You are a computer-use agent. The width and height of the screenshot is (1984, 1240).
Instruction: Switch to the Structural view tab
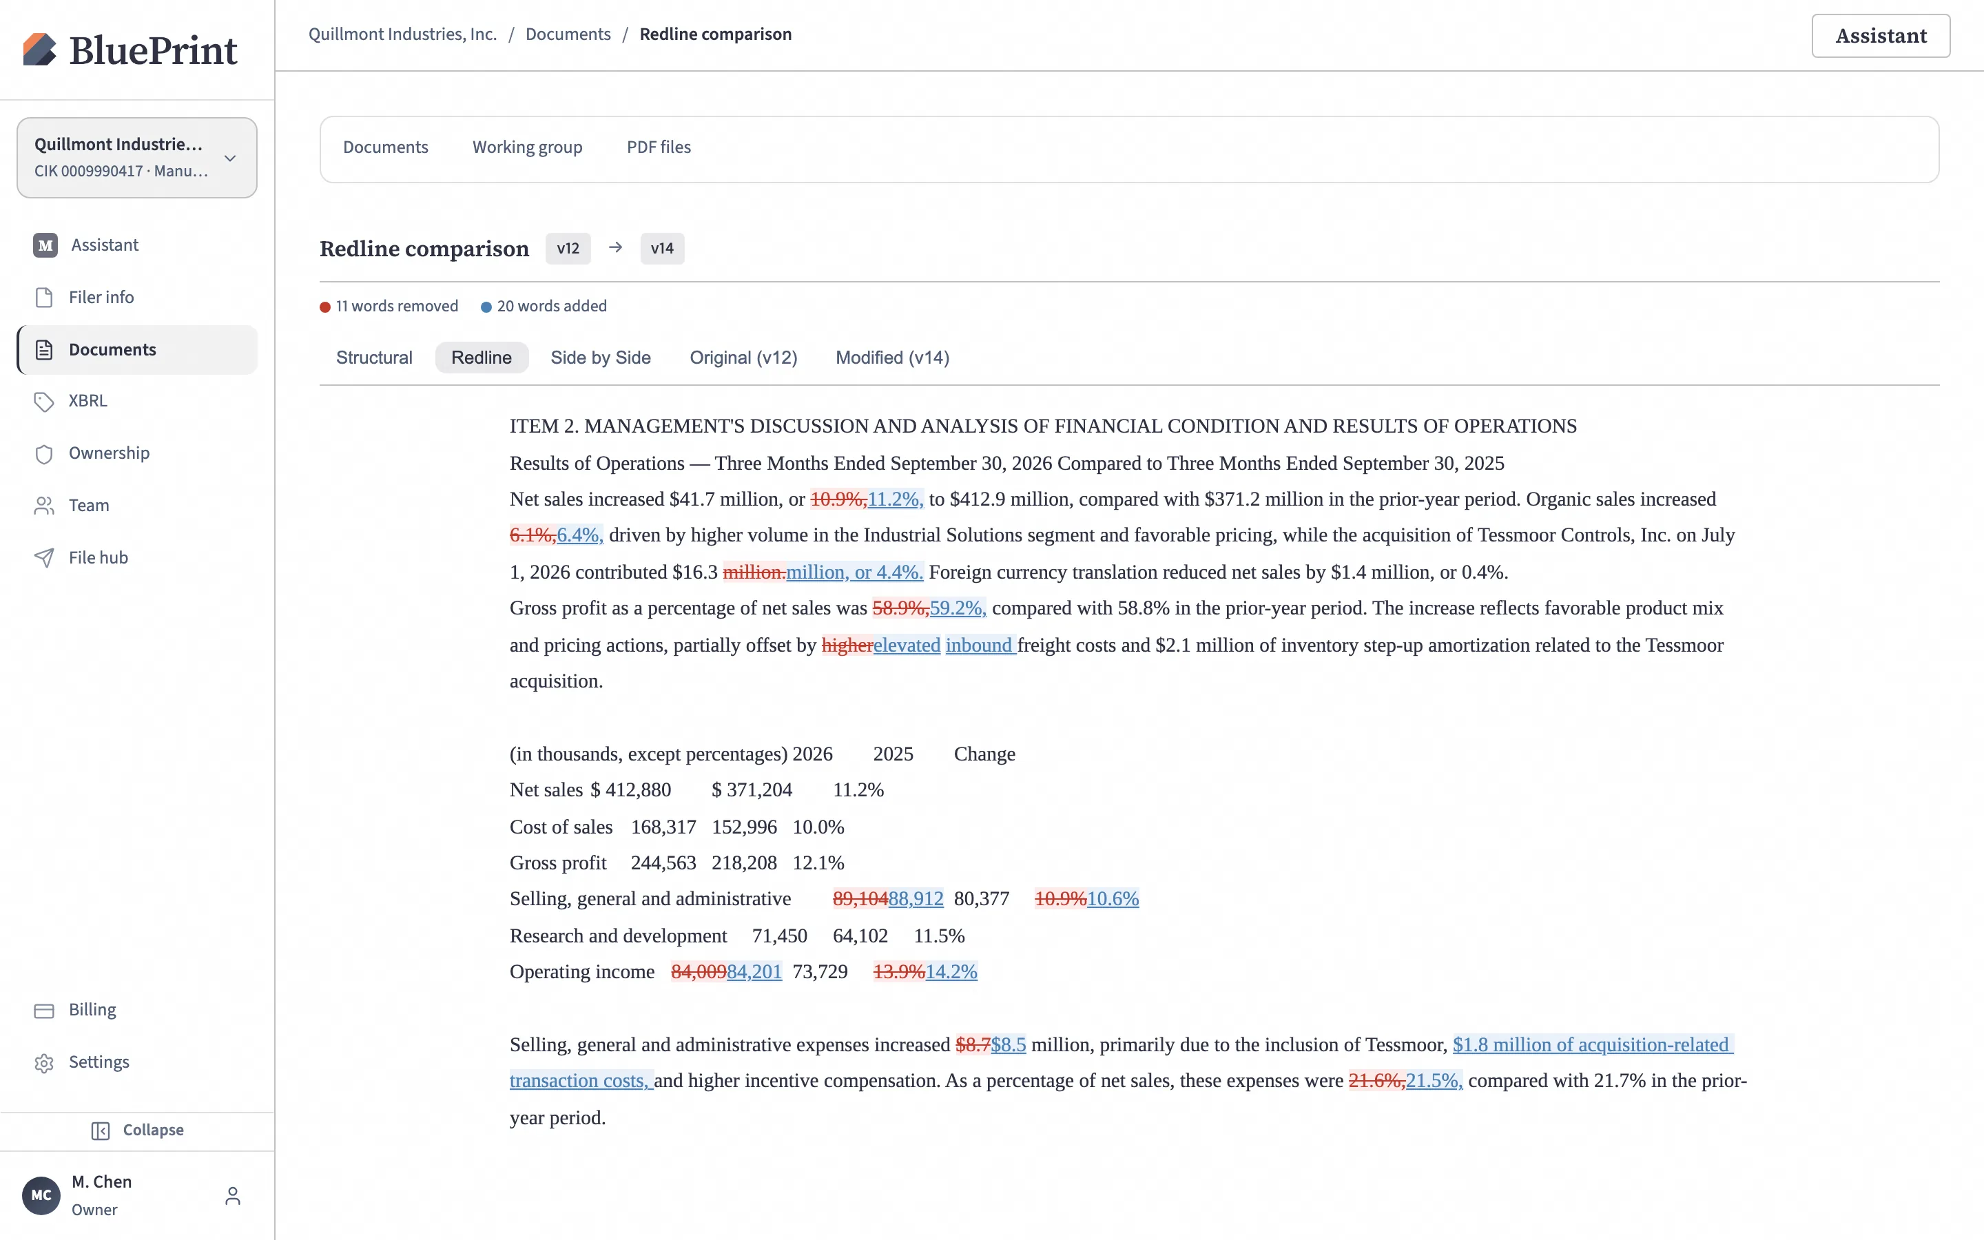[x=374, y=358]
